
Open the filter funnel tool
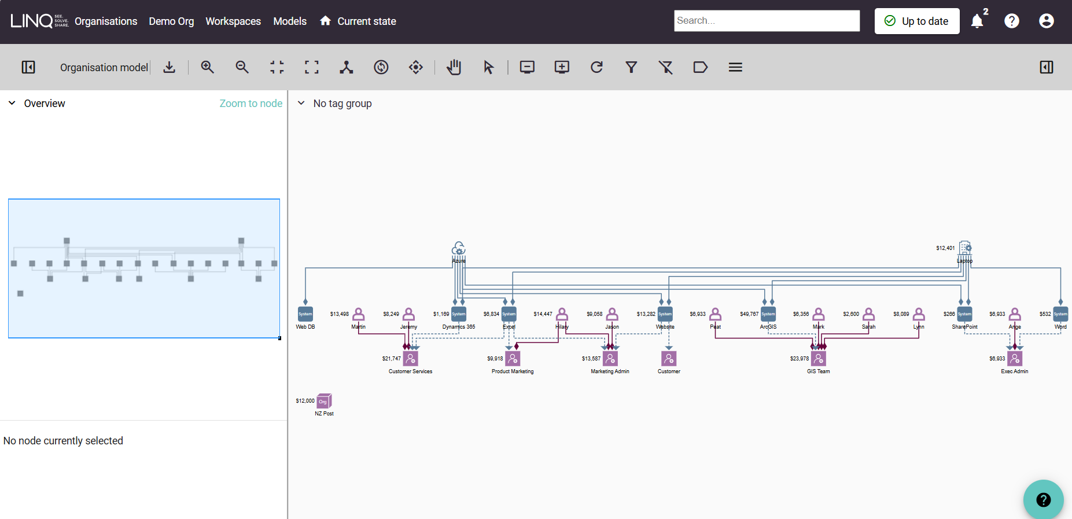click(631, 67)
